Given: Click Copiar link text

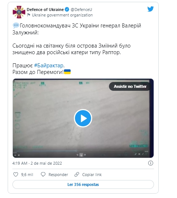Looking at the screenshot, I should 92,175.
